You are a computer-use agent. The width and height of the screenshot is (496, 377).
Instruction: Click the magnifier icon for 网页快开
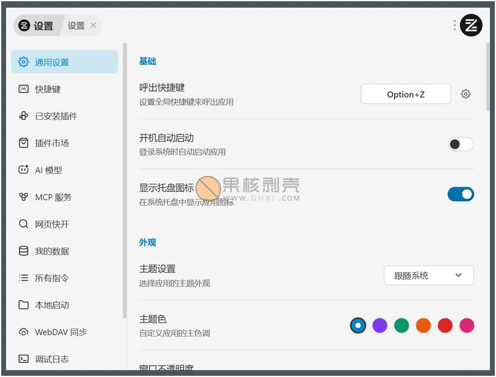click(x=24, y=224)
